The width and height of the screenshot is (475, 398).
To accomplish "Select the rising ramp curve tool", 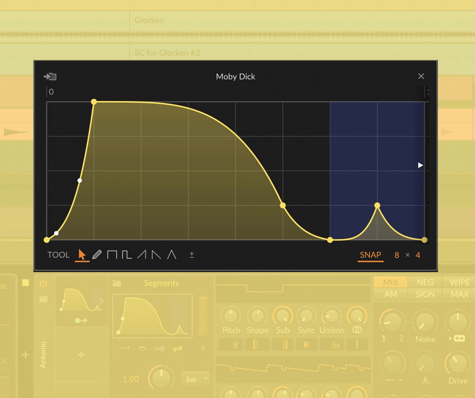I will click(141, 255).
